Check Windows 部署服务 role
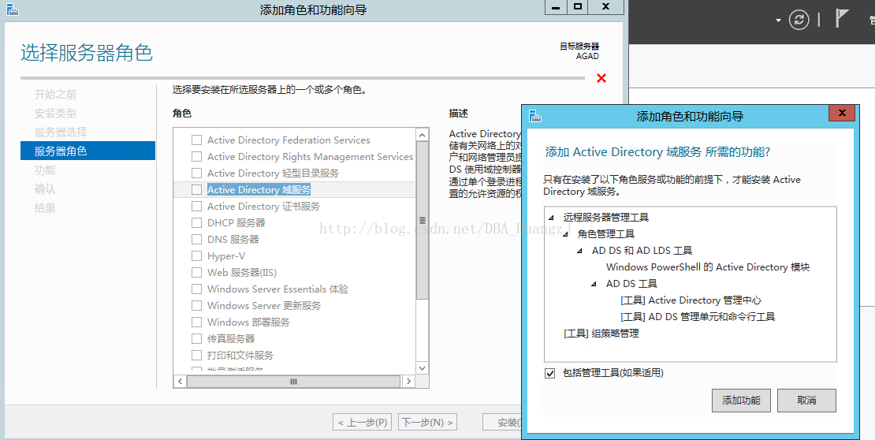This screenshot has height=440, width=875. [x=196, y=323]
